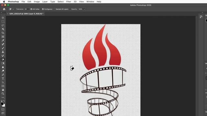This screenshot has width=207, height=116.
Task: Open the Image menu
Action: (x=37, y=2)
